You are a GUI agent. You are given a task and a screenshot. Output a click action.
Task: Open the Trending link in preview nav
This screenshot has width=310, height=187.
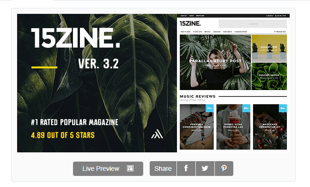[280, 31]
